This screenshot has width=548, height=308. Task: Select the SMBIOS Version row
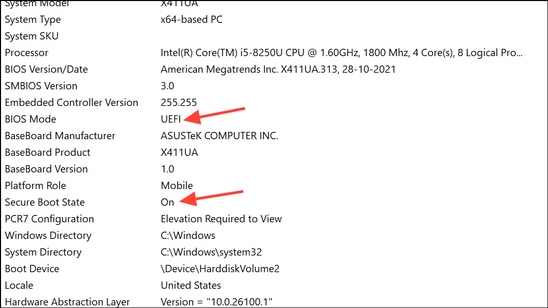click(41, 86)
